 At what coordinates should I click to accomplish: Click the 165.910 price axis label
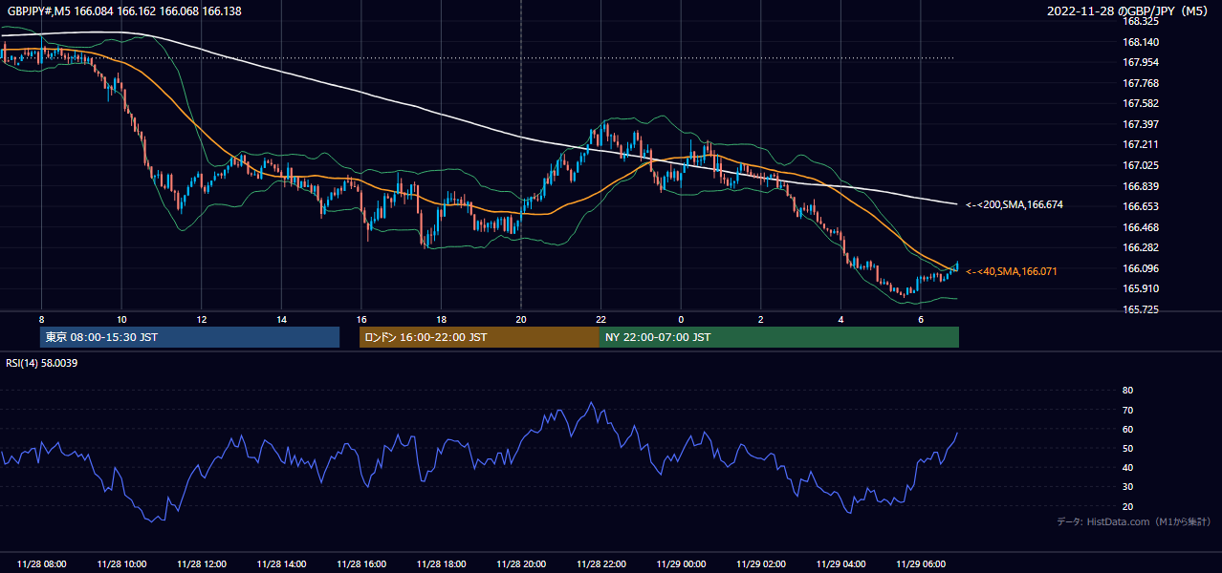(1140, 288)
